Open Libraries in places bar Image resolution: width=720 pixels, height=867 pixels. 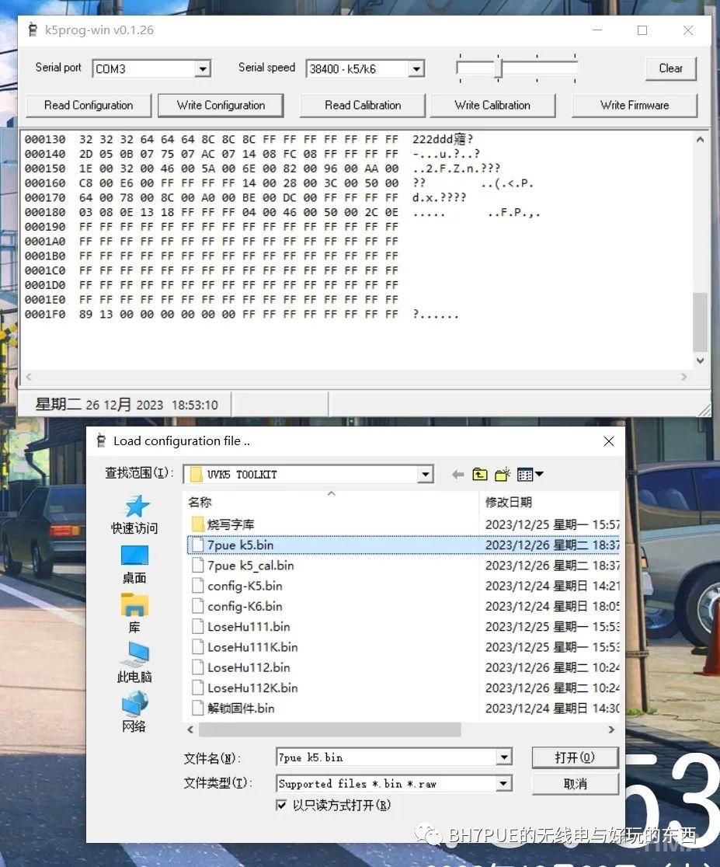pyautogui.click(x=134, y=612)
